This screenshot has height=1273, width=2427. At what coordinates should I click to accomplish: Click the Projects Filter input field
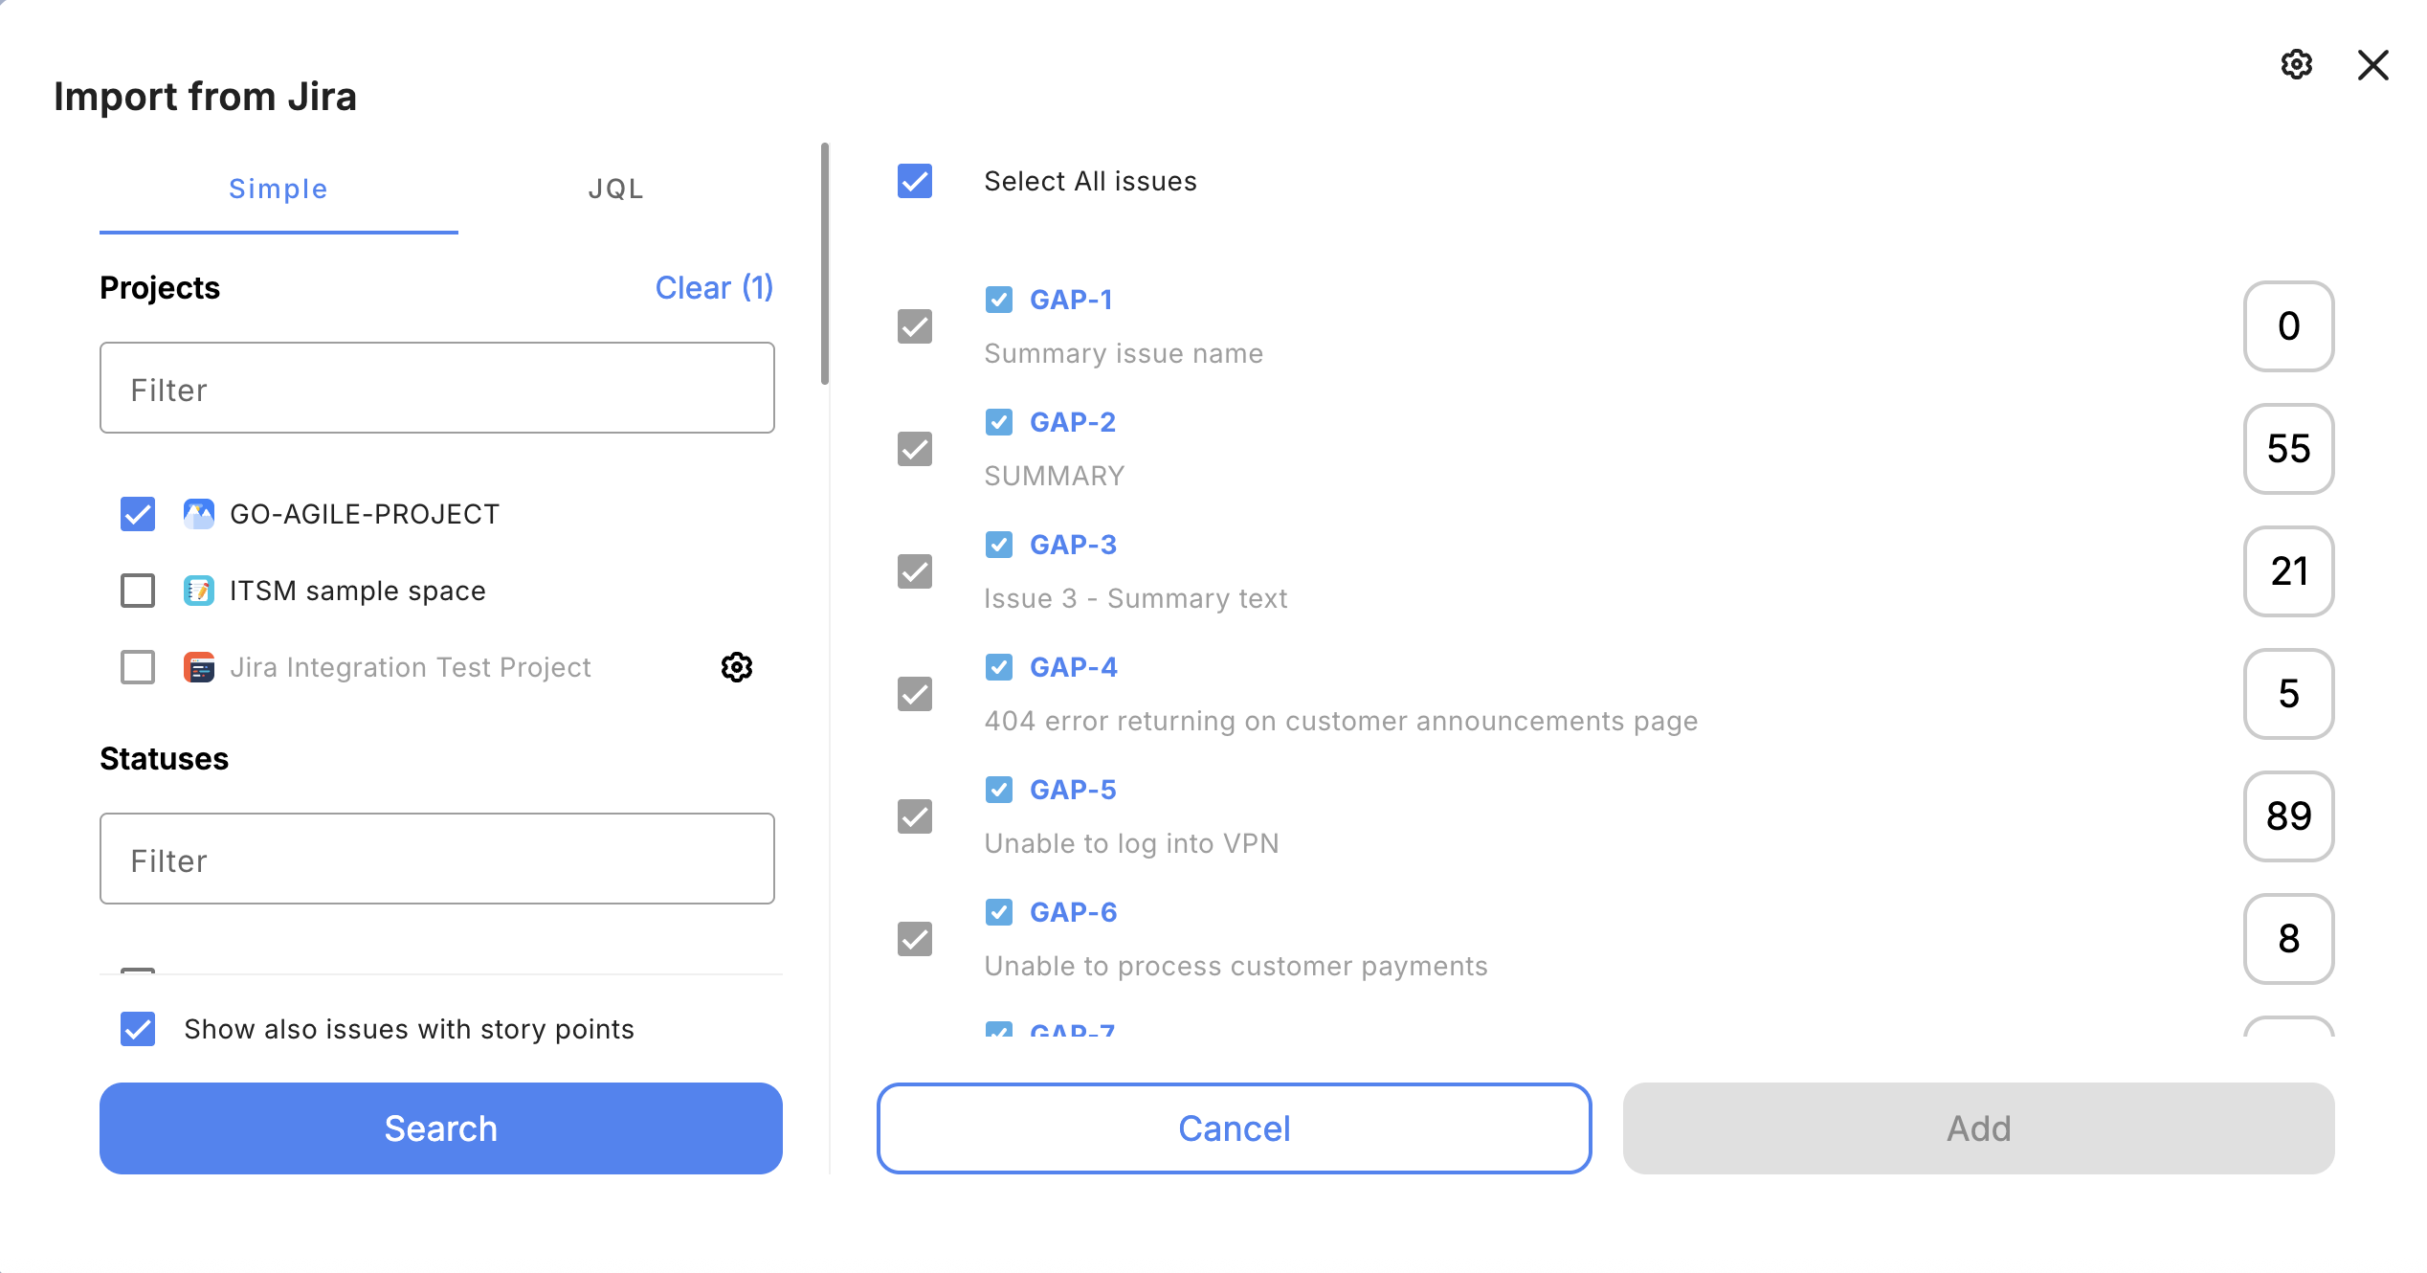coord(436,389)
